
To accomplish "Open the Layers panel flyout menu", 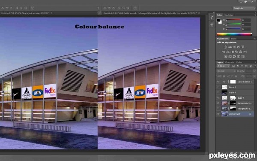I will click(255, 62).
